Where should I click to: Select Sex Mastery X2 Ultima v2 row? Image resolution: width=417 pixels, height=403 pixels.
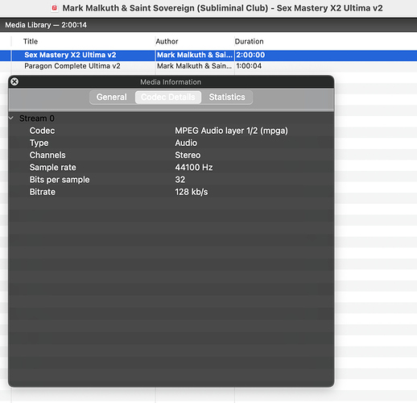pos(208,55)
